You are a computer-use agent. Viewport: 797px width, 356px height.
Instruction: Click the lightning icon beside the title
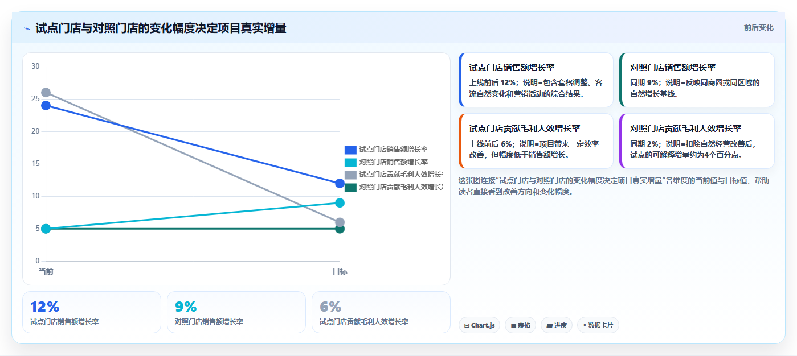27,28
